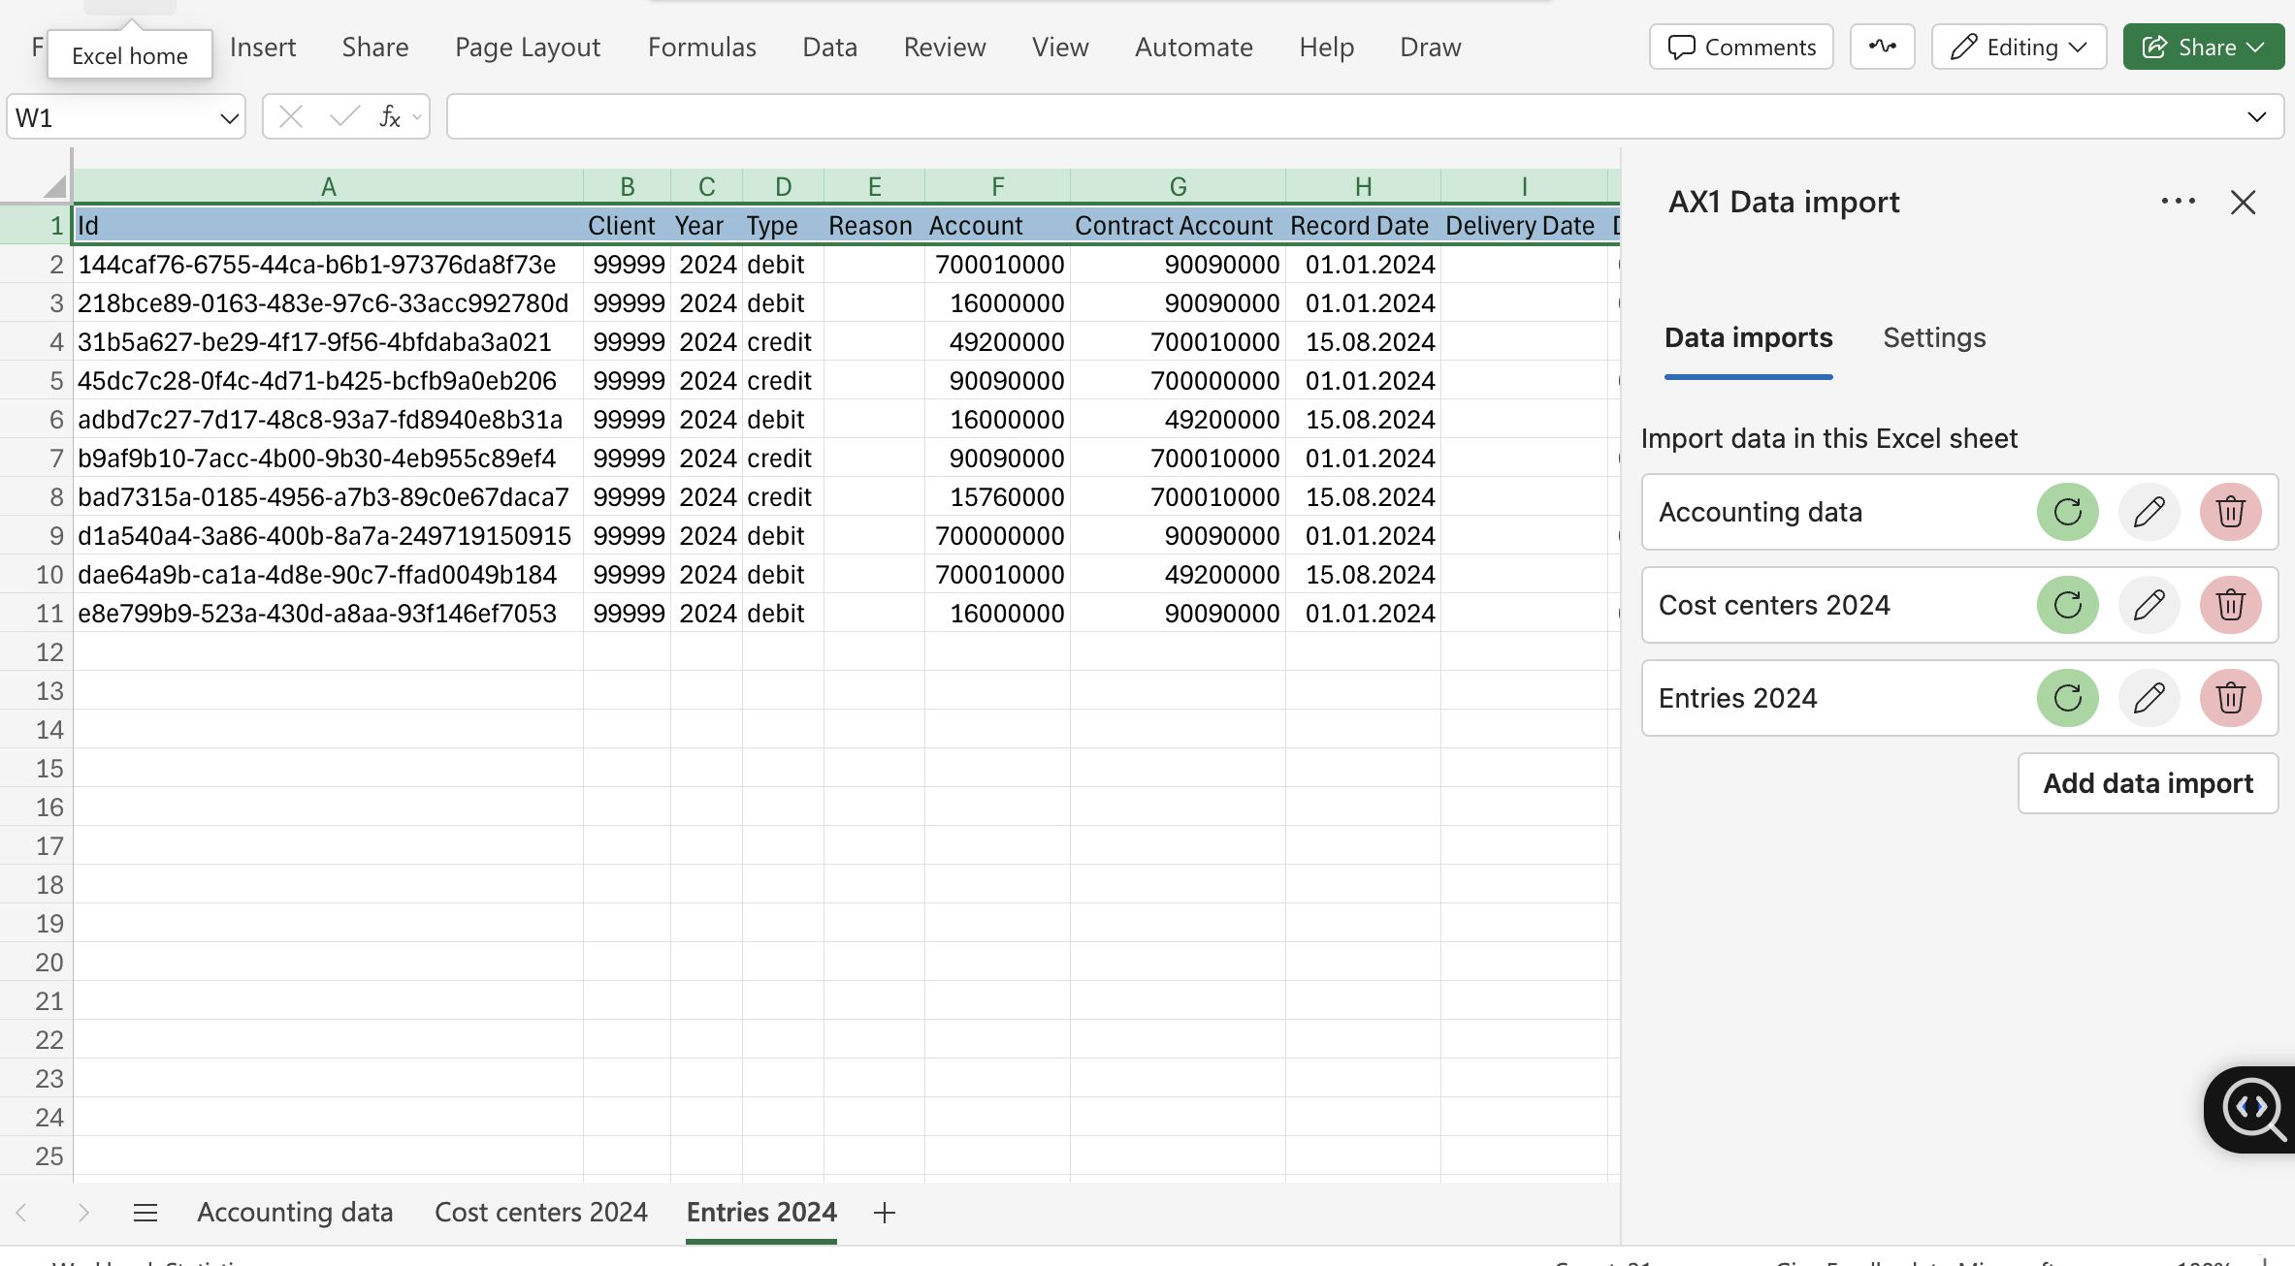
Task: Click the activity catch-up icon button
Action: click(1882, 47)
